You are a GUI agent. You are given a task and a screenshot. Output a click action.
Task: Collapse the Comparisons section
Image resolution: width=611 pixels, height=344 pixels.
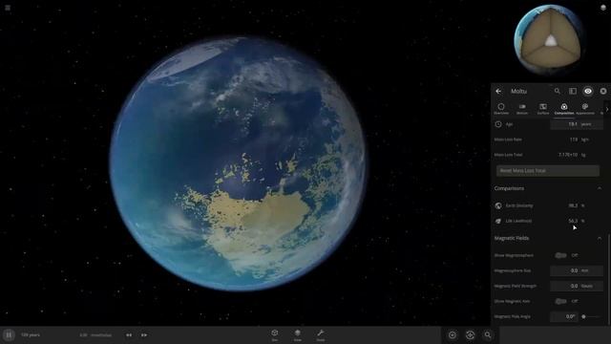point(600,188)
